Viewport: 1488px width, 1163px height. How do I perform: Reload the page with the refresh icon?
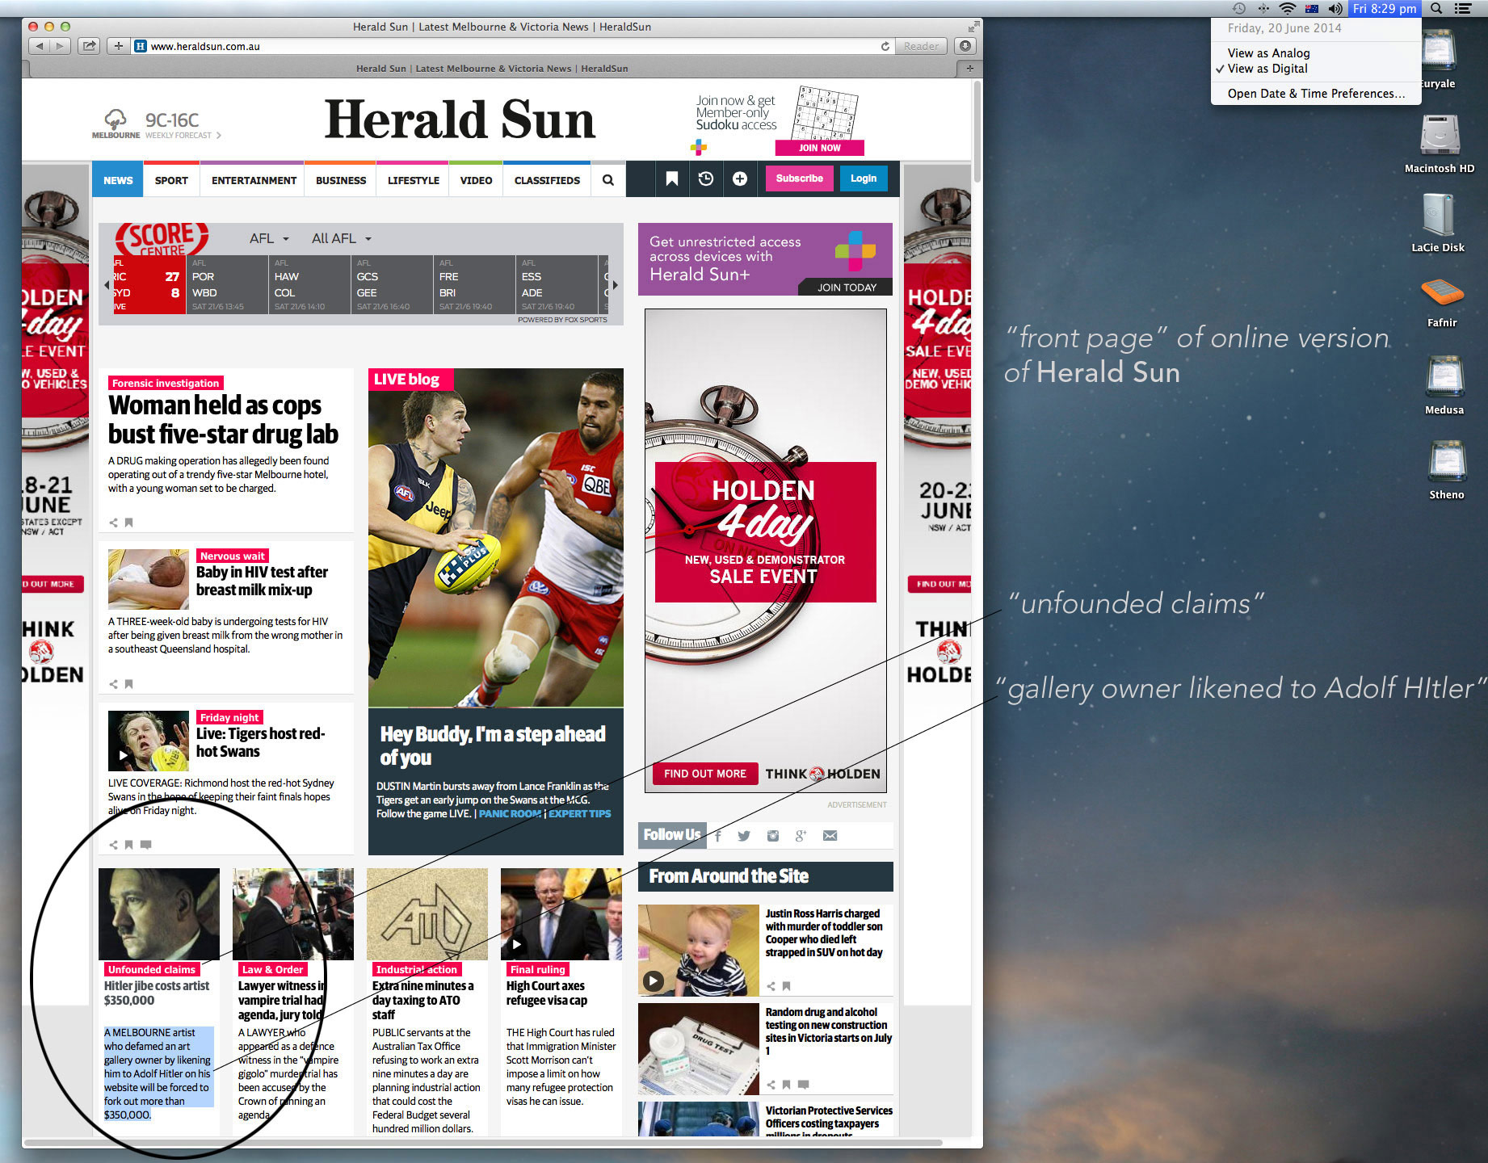coord(885,46)
